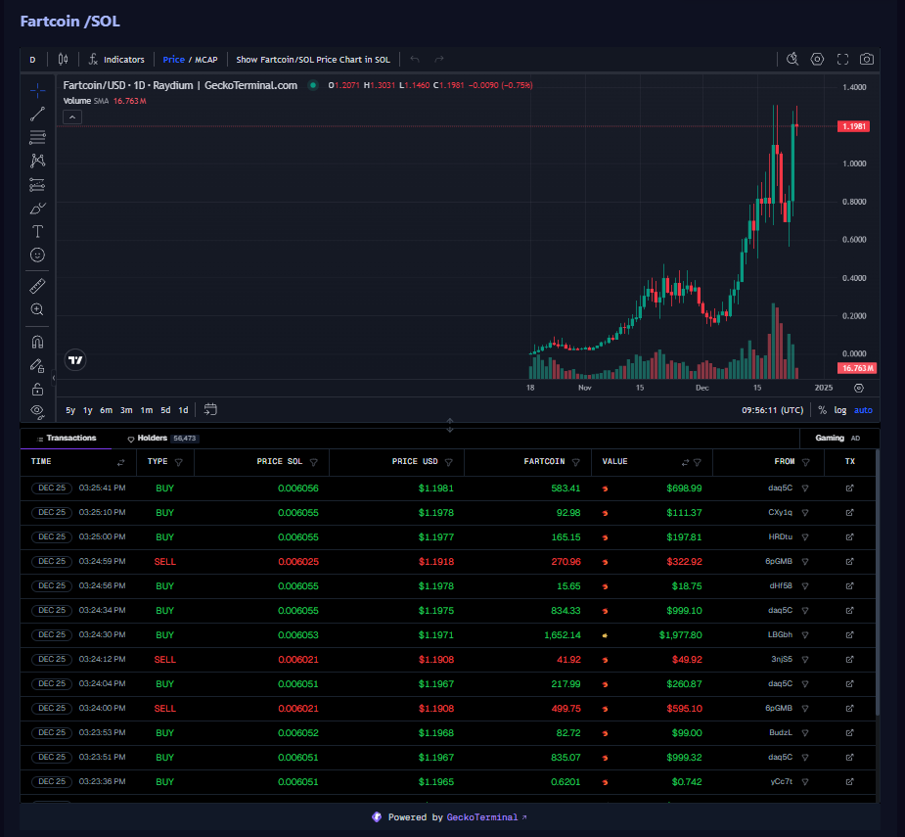905x837 pixels.
Task: Show Fartcoin/SOL price chart in SOL
Action: coord(313,60)
